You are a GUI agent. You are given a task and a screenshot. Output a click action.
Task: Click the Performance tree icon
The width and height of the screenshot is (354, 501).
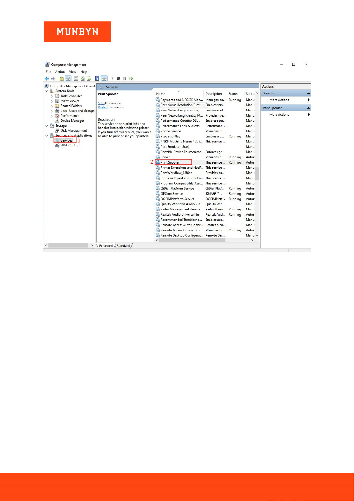(57, 116)
